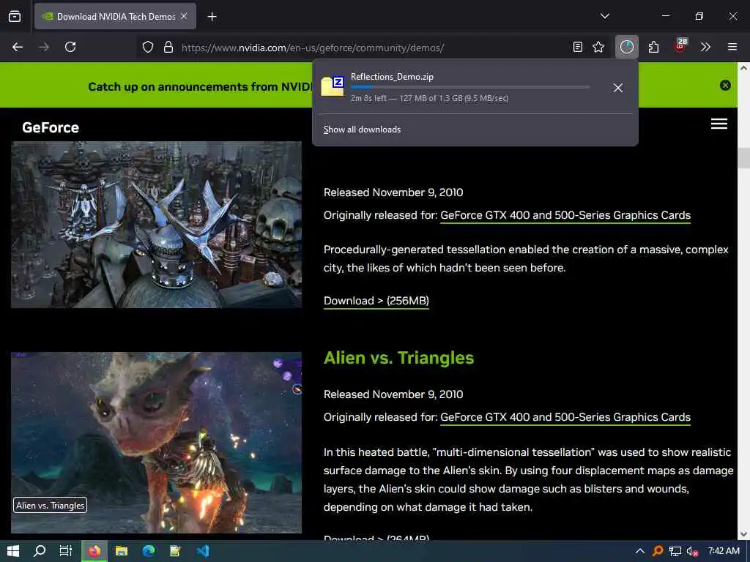The image size is (750, 562).
Task: Open the 7:42 AM clock
Action: click(x=724, y=551)
